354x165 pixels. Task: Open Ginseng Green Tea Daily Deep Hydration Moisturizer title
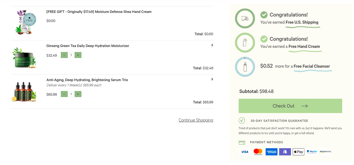88,46
